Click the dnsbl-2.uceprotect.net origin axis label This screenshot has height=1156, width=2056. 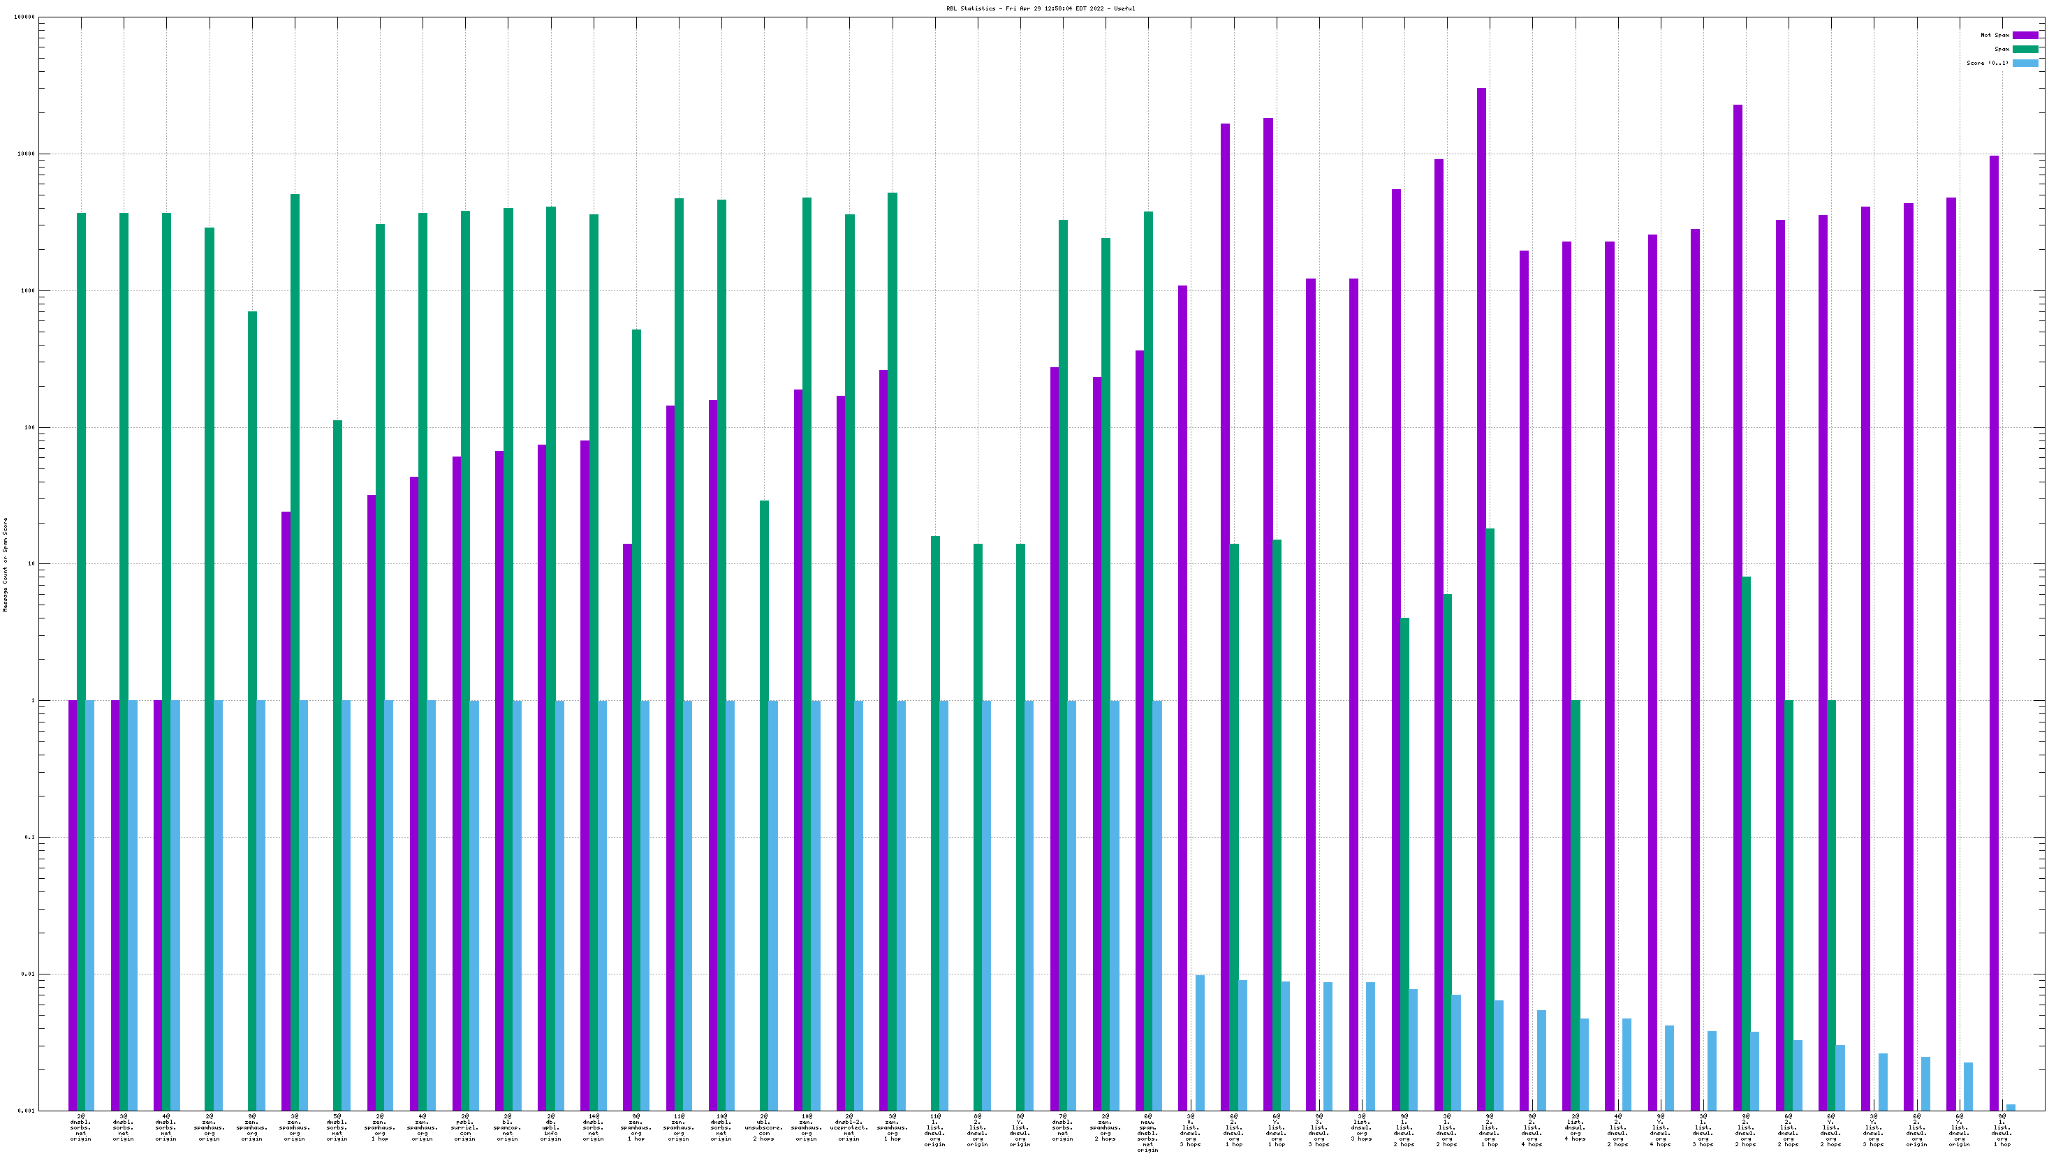[849, 1129]
